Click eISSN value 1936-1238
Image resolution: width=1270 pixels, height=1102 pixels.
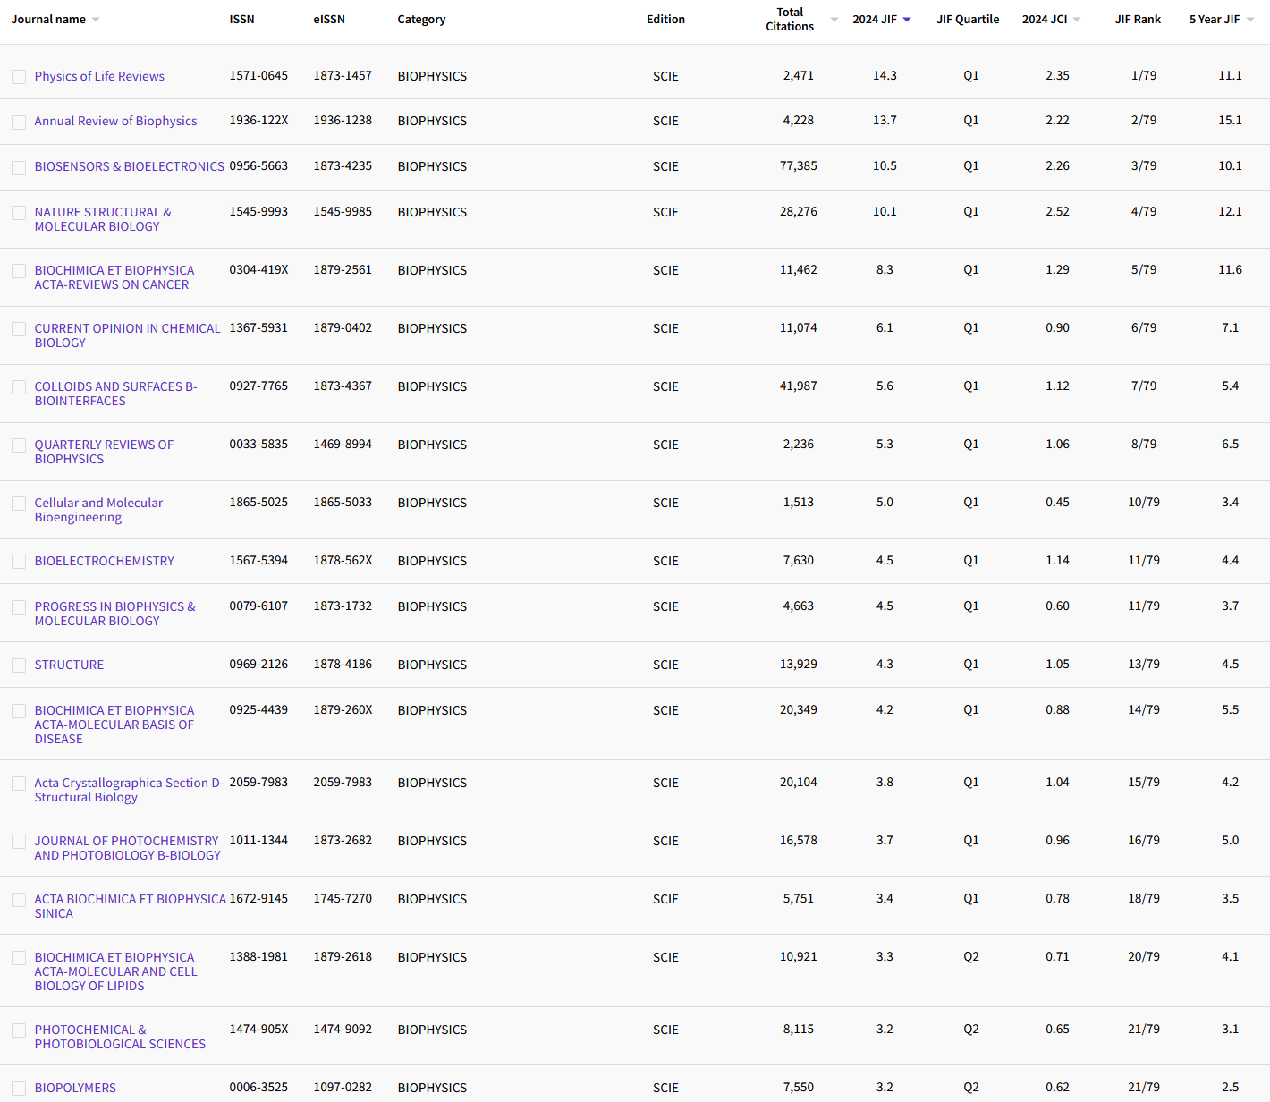pyautogui.click(x=343, y=120)
